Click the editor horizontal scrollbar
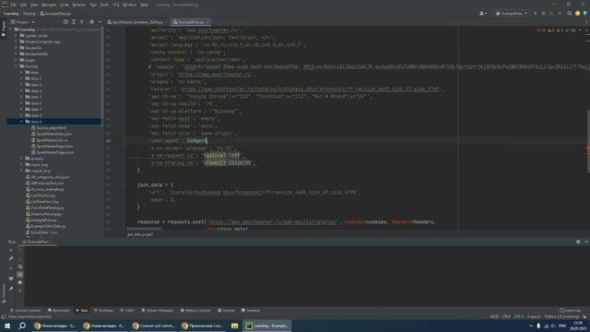 [x=144, y=229]
